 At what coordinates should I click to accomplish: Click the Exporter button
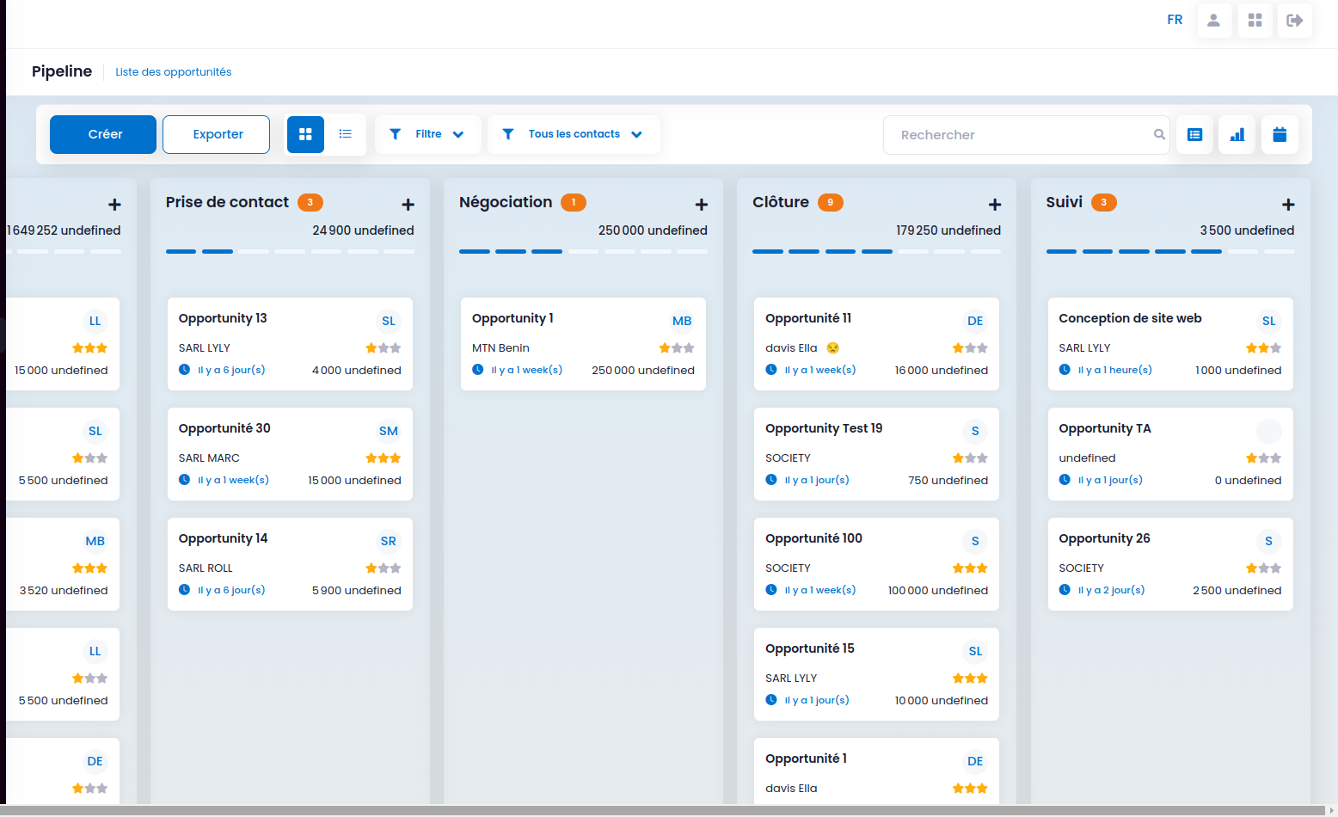click(216, 134)
